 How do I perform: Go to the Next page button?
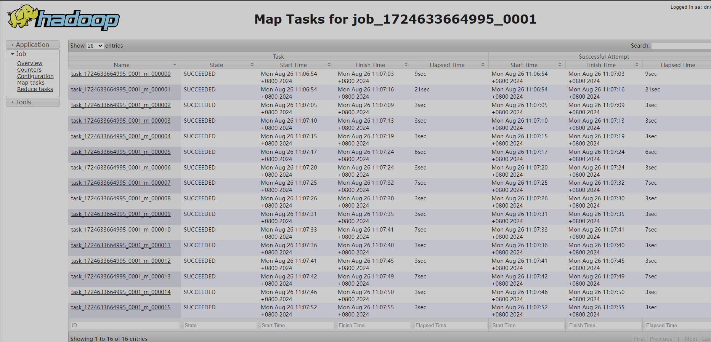(x=691, y=339)
